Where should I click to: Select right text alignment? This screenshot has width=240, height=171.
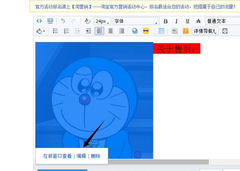[x=122, y=31]
